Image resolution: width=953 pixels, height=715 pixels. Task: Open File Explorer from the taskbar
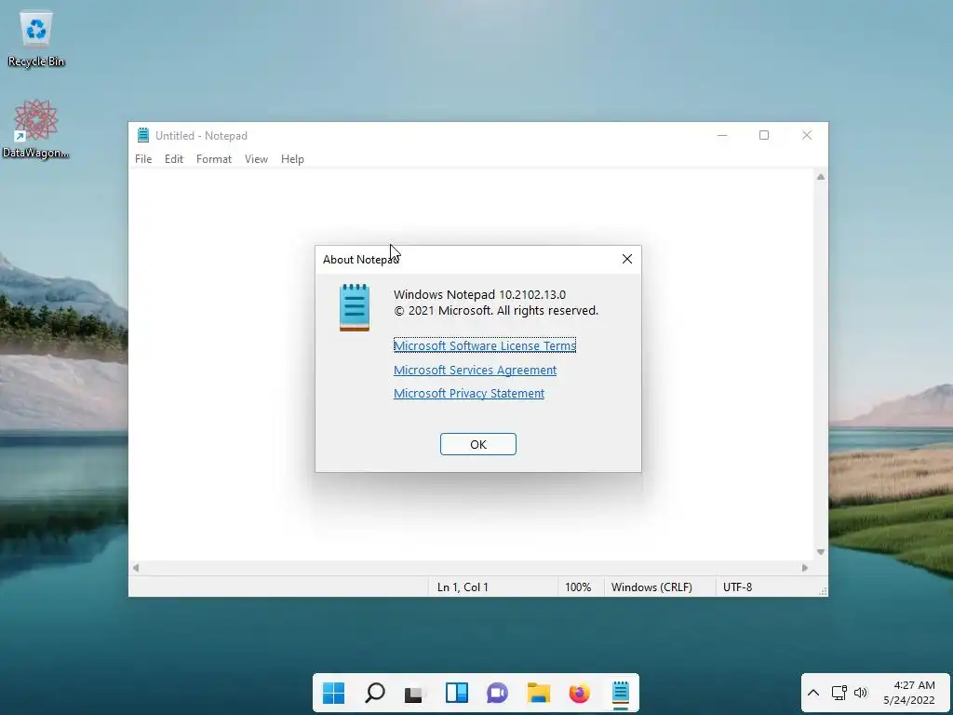pos(539,693)
